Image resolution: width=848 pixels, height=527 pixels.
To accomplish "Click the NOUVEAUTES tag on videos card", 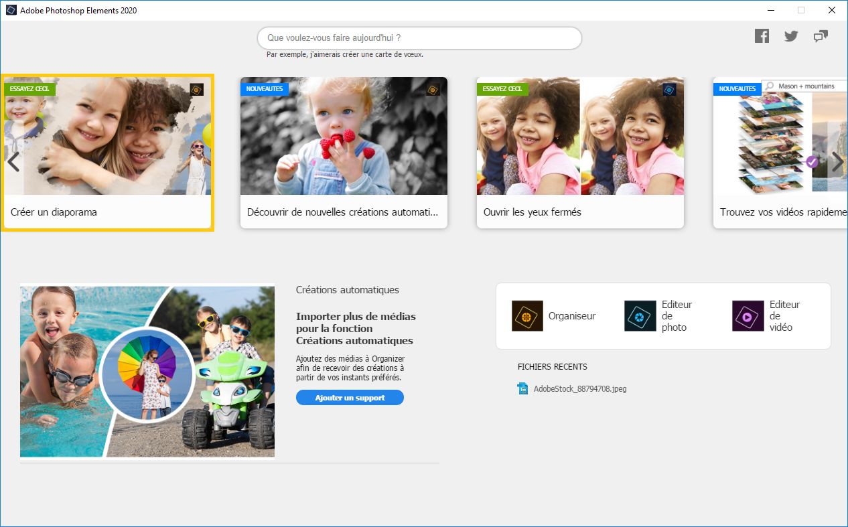I will click(x=737, y=89).
